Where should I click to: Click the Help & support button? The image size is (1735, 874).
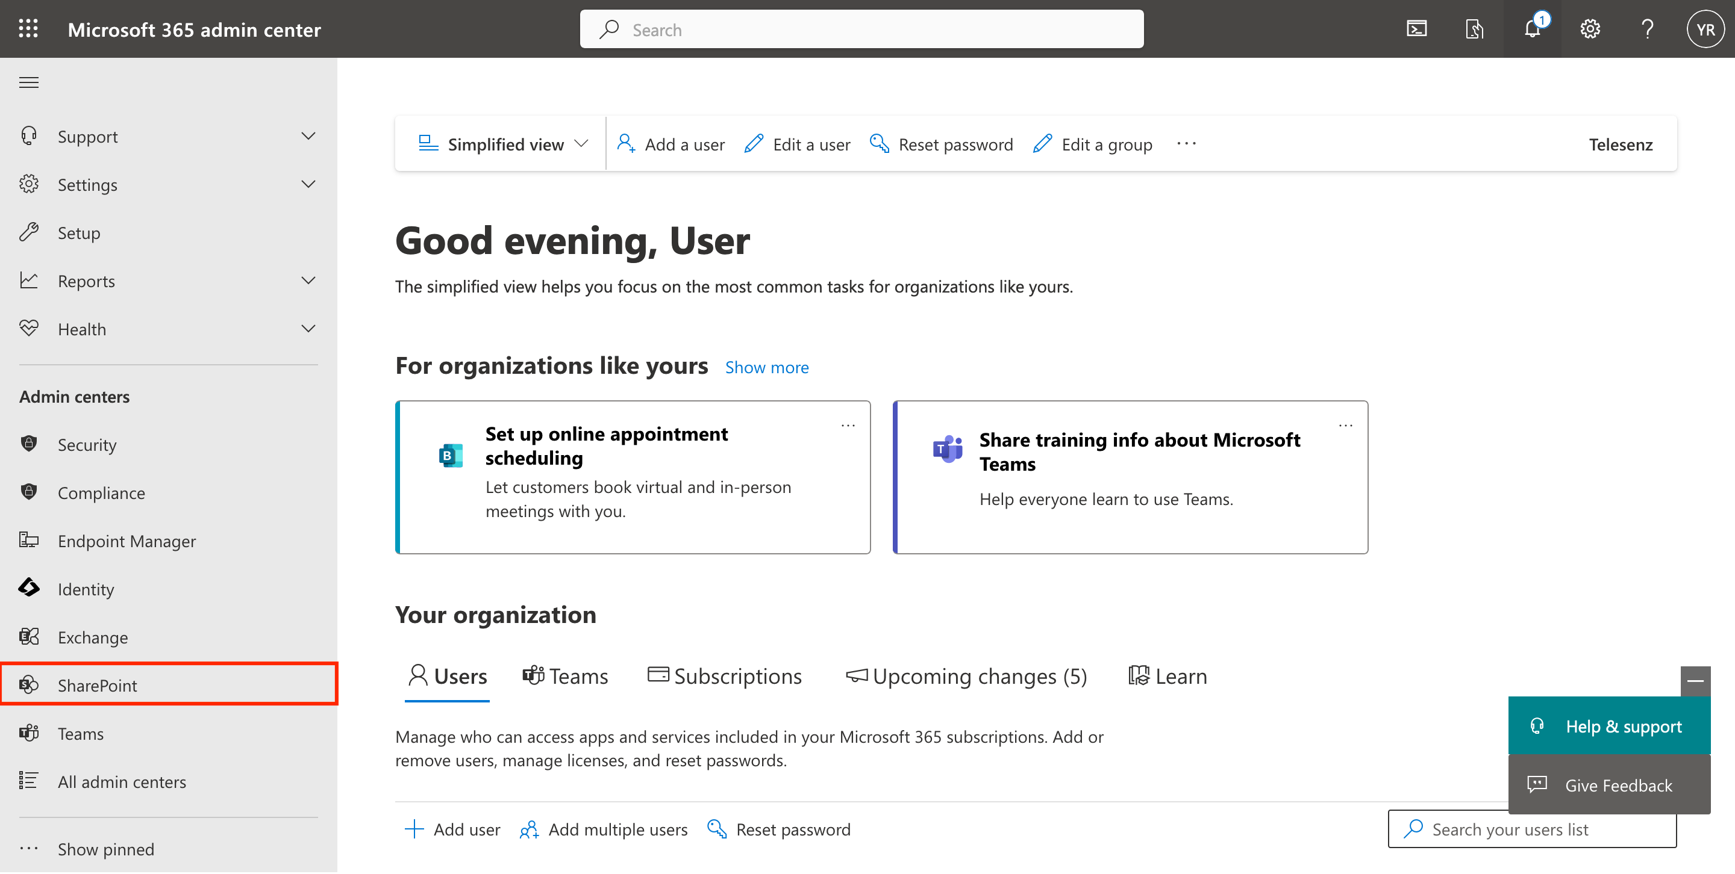[1609, 727]
